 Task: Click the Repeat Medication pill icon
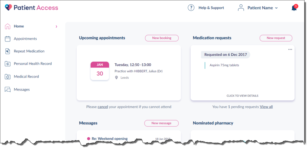(7, 51)
